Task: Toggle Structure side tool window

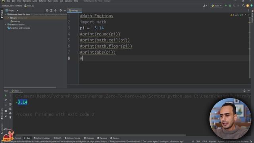Action: click(x=2, y=128)
